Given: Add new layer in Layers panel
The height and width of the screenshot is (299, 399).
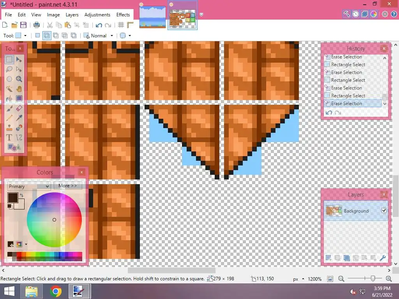Looking at the screenshot, I should click(328, 258).
